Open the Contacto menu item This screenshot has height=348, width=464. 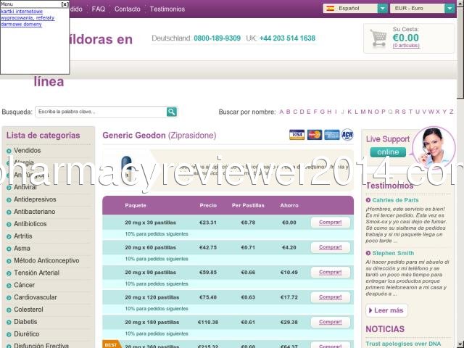(128, 9)
